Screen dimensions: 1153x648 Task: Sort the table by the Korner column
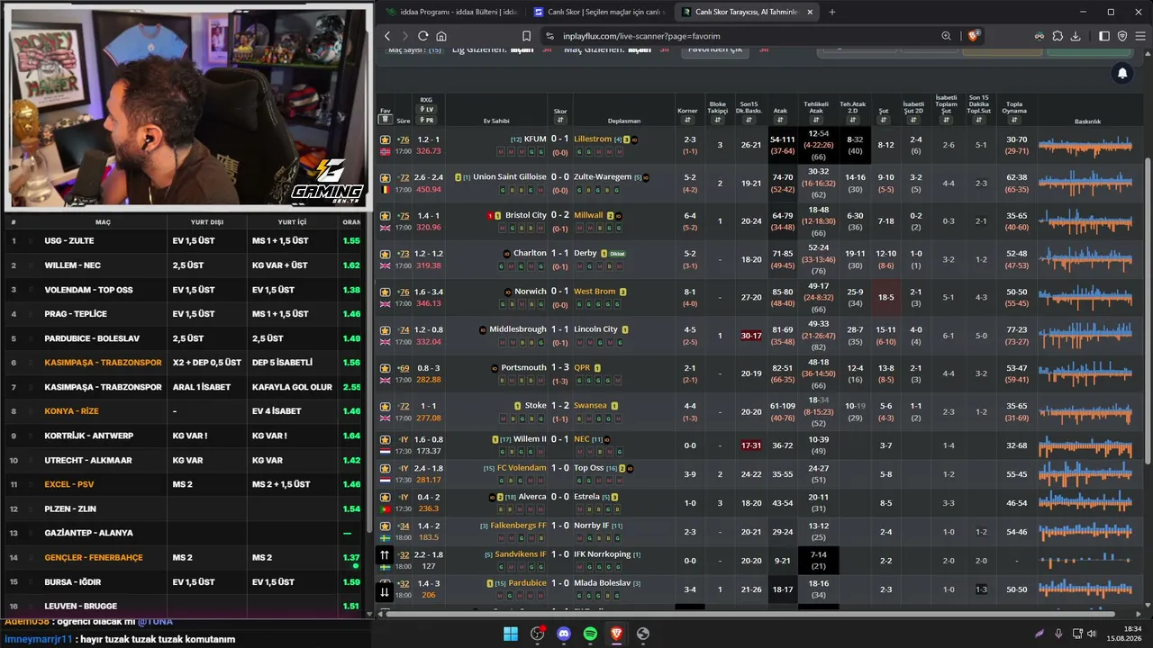[x=687, y=121]
